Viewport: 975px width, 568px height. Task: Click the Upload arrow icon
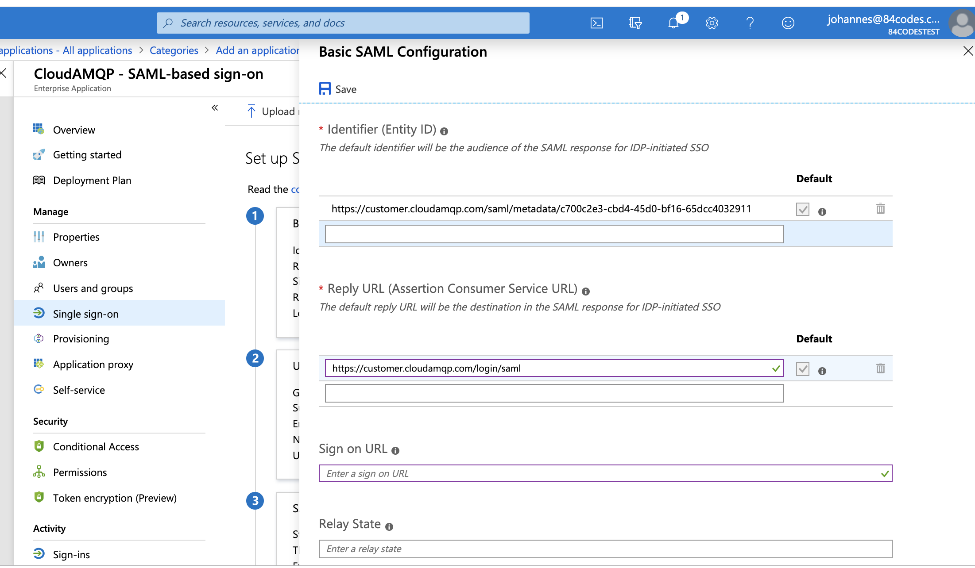(x=251, y=111)
